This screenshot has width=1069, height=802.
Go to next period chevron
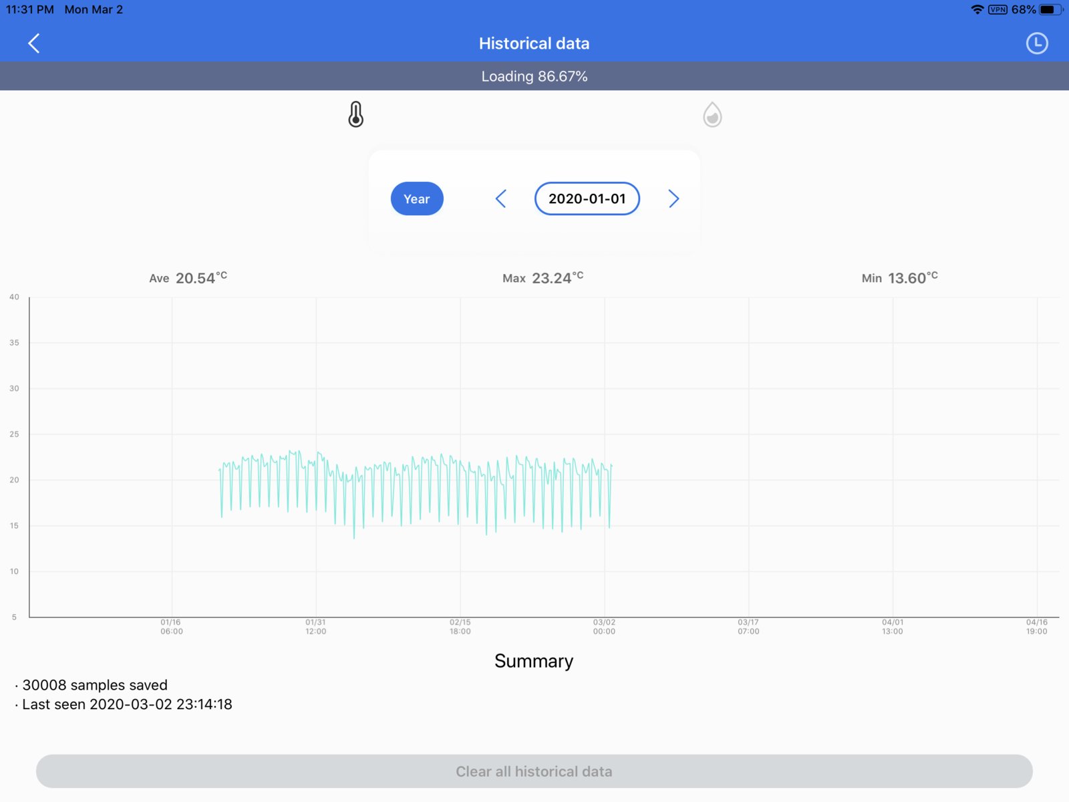point(673,198)
